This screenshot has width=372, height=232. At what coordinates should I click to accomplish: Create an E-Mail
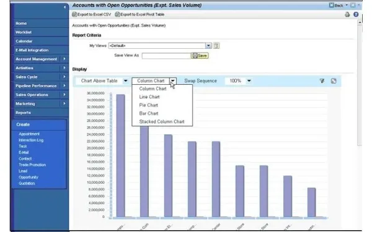coord(24,152)
